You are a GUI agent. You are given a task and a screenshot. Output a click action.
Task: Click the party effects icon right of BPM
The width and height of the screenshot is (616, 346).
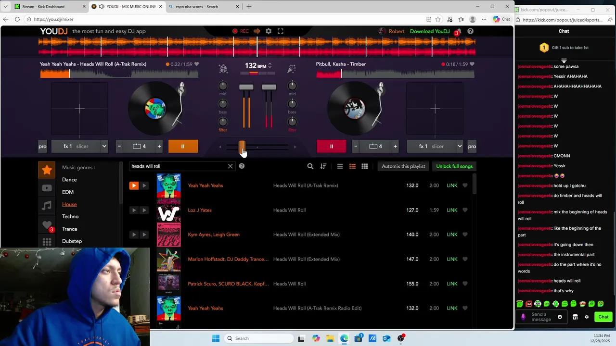click(x=292, y=69)
